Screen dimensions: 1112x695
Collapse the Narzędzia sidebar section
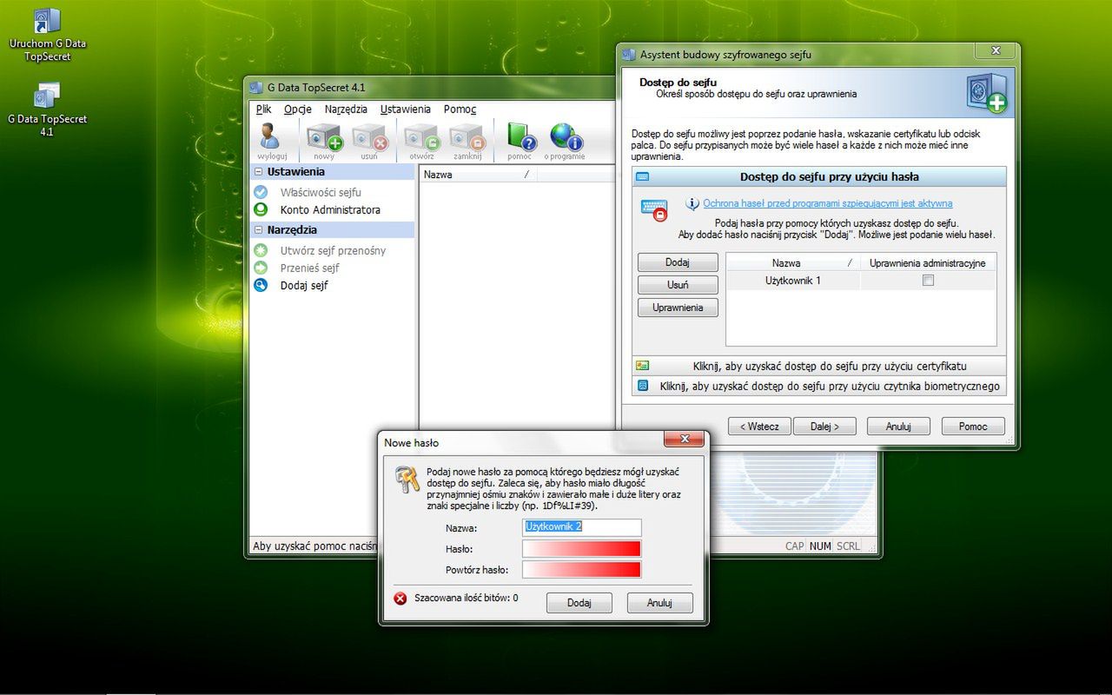(258, 230)
